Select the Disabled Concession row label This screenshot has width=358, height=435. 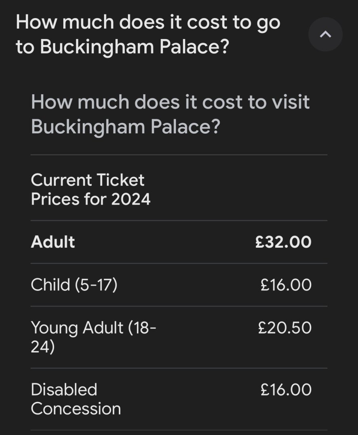76,399
